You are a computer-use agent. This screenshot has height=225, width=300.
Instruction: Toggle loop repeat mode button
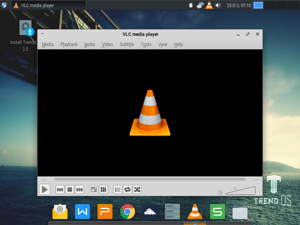coord(127,189)
